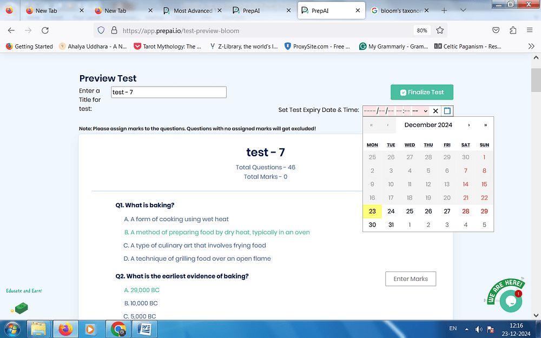541x338 pixels.
Task: Switch to the bloom's taxonomy tab
Action: 398,10
